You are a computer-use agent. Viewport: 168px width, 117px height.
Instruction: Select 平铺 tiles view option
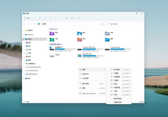tap(115, 91)
